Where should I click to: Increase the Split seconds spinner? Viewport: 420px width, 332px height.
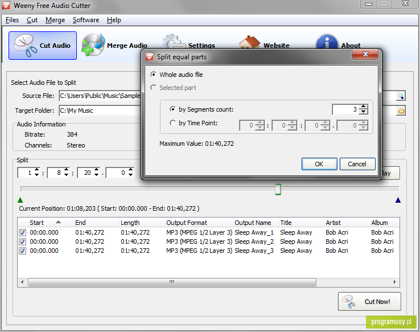coord(96,170)
